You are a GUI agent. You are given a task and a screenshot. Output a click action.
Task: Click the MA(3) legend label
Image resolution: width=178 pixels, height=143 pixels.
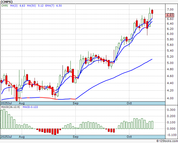click(14, 6)
